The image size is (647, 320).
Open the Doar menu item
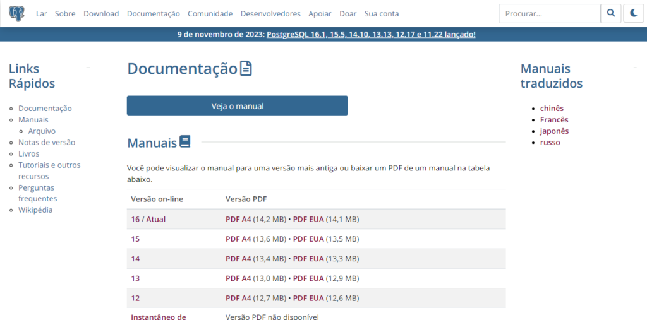(x=348, y=14)
